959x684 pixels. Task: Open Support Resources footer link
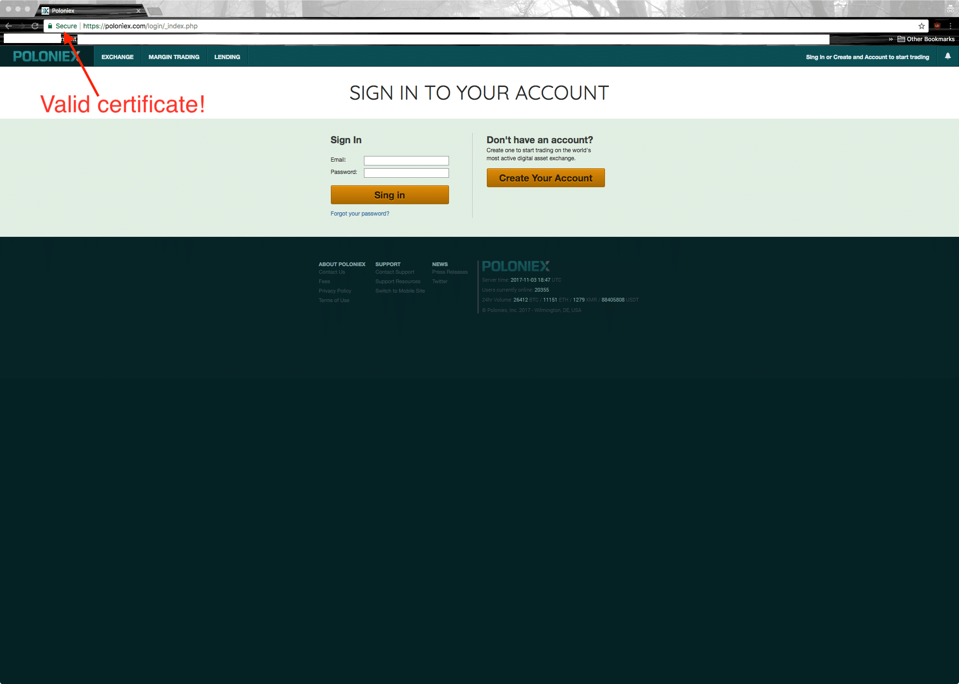click(397, 282)
